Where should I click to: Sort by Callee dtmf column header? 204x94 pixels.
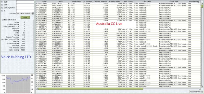click(173, 2)
